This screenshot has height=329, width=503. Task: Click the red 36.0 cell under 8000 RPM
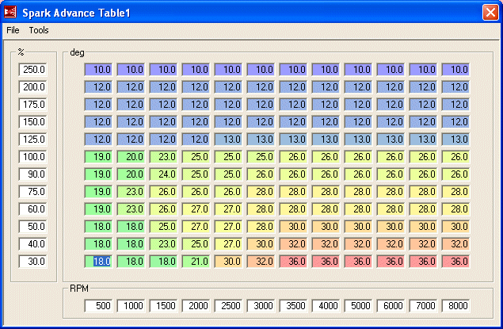tap(455, 262)
